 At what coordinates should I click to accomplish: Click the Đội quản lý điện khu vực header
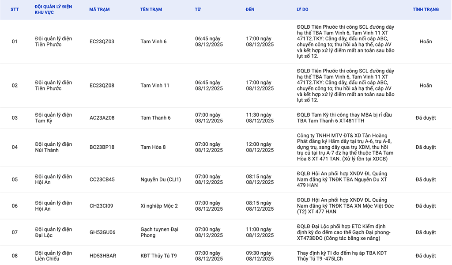[53, 10]
